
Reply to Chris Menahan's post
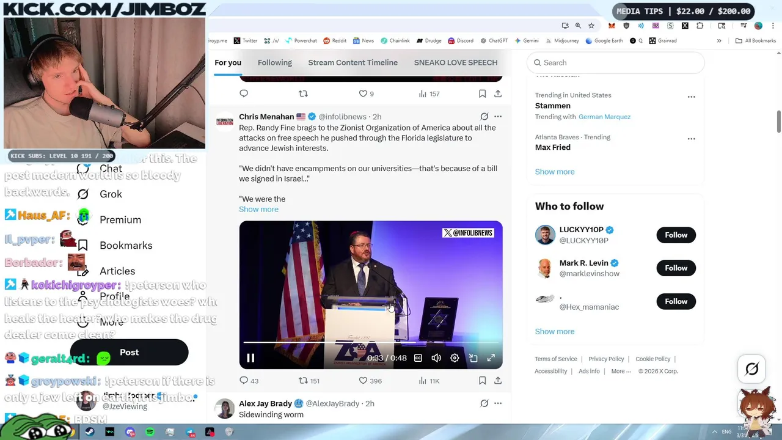click(x=244, y=381)
